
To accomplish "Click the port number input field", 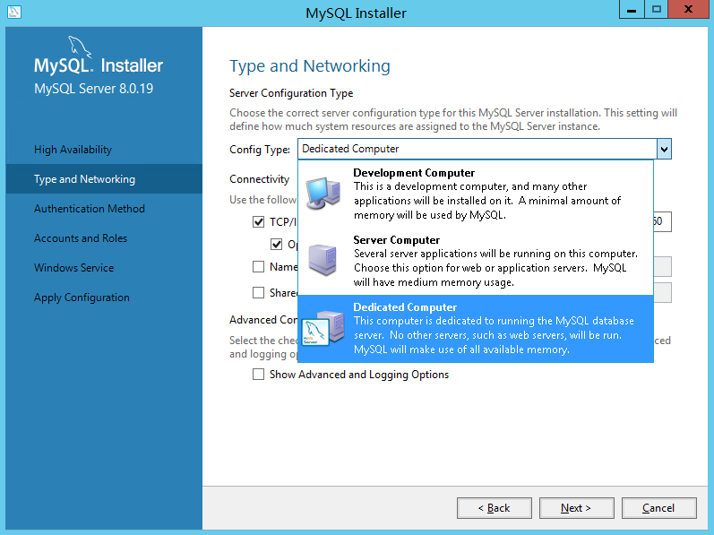I will coord(662,221).
